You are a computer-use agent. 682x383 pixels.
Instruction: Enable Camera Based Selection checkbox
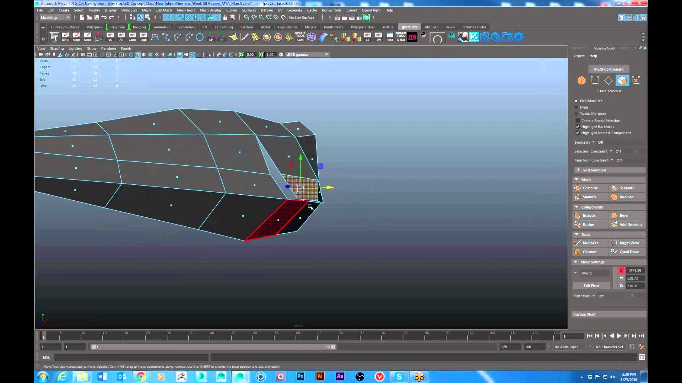[578, 121]
